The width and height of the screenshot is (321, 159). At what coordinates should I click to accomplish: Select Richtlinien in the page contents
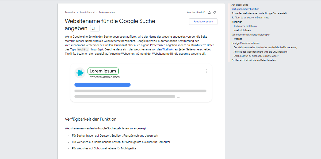(237, 22)
